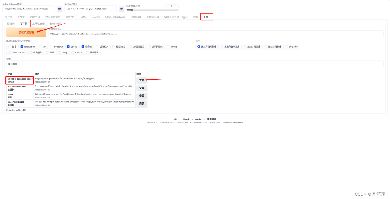Screen dimensions: 390x199
Task: Select 按首字母倒序 sort order
Action: (266, 47)
